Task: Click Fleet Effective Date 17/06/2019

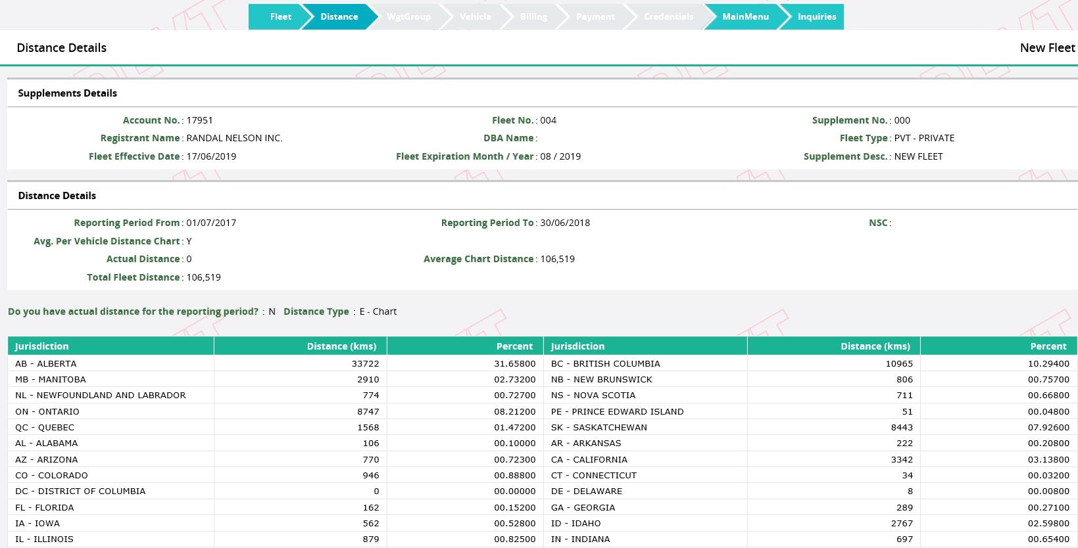Action: [x=211, y=156]
